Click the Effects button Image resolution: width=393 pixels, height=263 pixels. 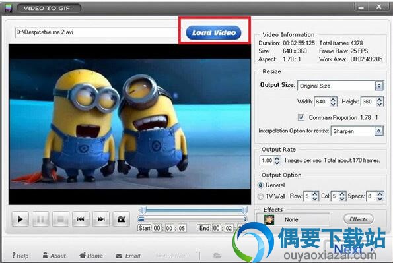pyautogui.click(x=359, y=219)
